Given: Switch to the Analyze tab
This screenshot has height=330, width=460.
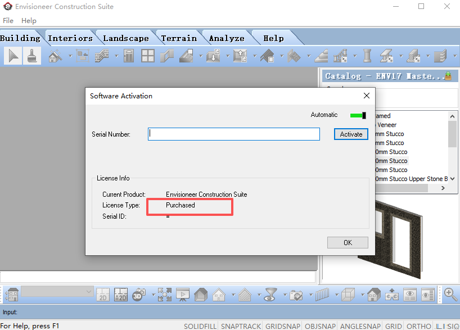Looking at the screenshot, I should tap(227, 38).
